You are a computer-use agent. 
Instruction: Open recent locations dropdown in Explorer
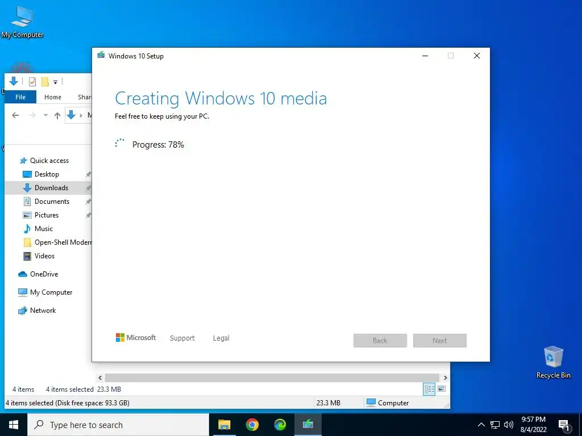pyautogui.click(x=45, y=115)
